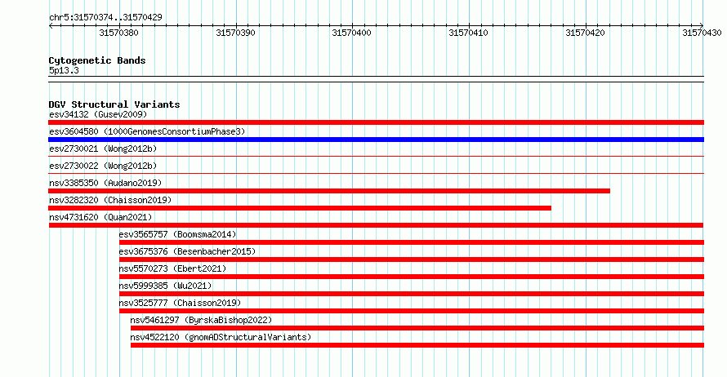The width and height of the screenshot is (727, 377).
Task: Select the red bar under nsv4731620
Action: [x=376, y=225]
